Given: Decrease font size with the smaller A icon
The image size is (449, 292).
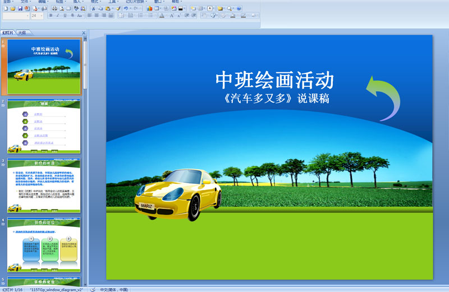Looking at the screenshot, I should (179, 16).
